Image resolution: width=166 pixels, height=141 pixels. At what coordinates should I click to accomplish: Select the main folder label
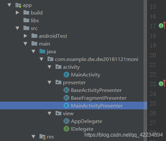pyautogui.click(x=44, y=44)
